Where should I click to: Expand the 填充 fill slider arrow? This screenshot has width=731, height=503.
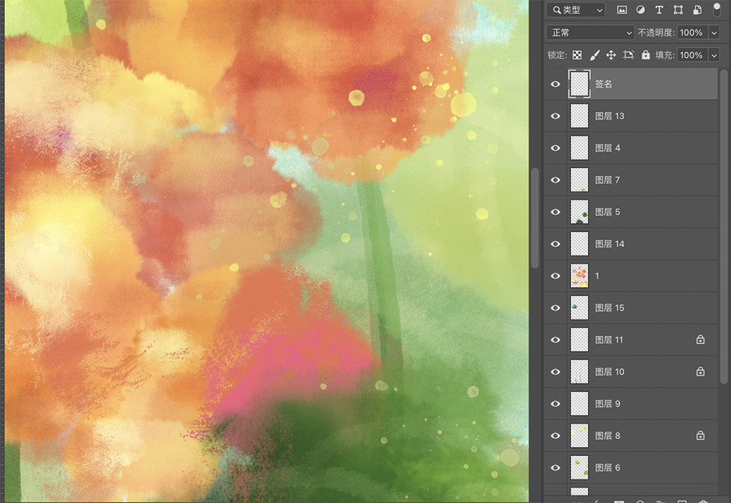pyautogui.click(x=714, y=55)
